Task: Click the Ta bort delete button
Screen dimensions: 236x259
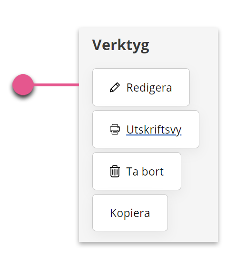Action: click(x=137, y=171)
